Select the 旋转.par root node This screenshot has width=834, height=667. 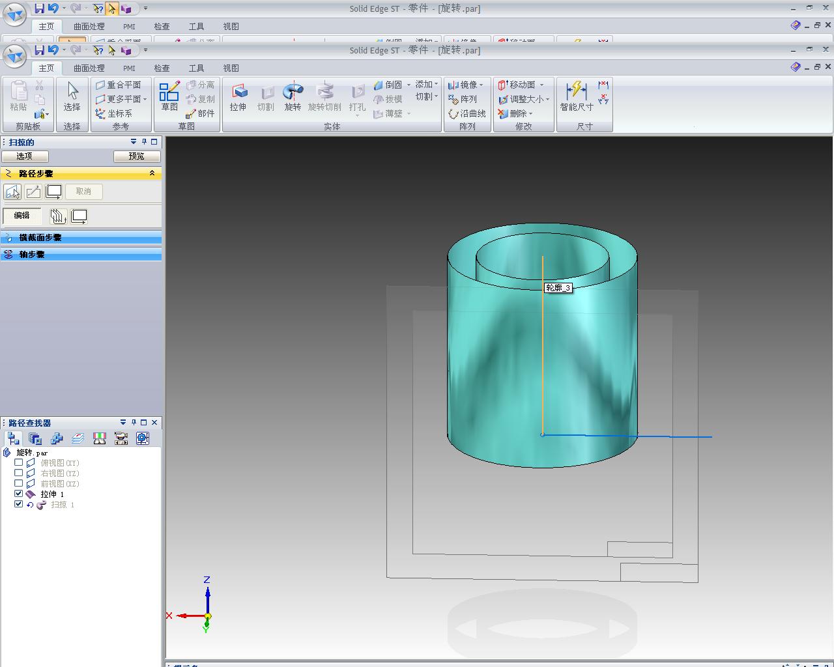click(x=32, y=453)
